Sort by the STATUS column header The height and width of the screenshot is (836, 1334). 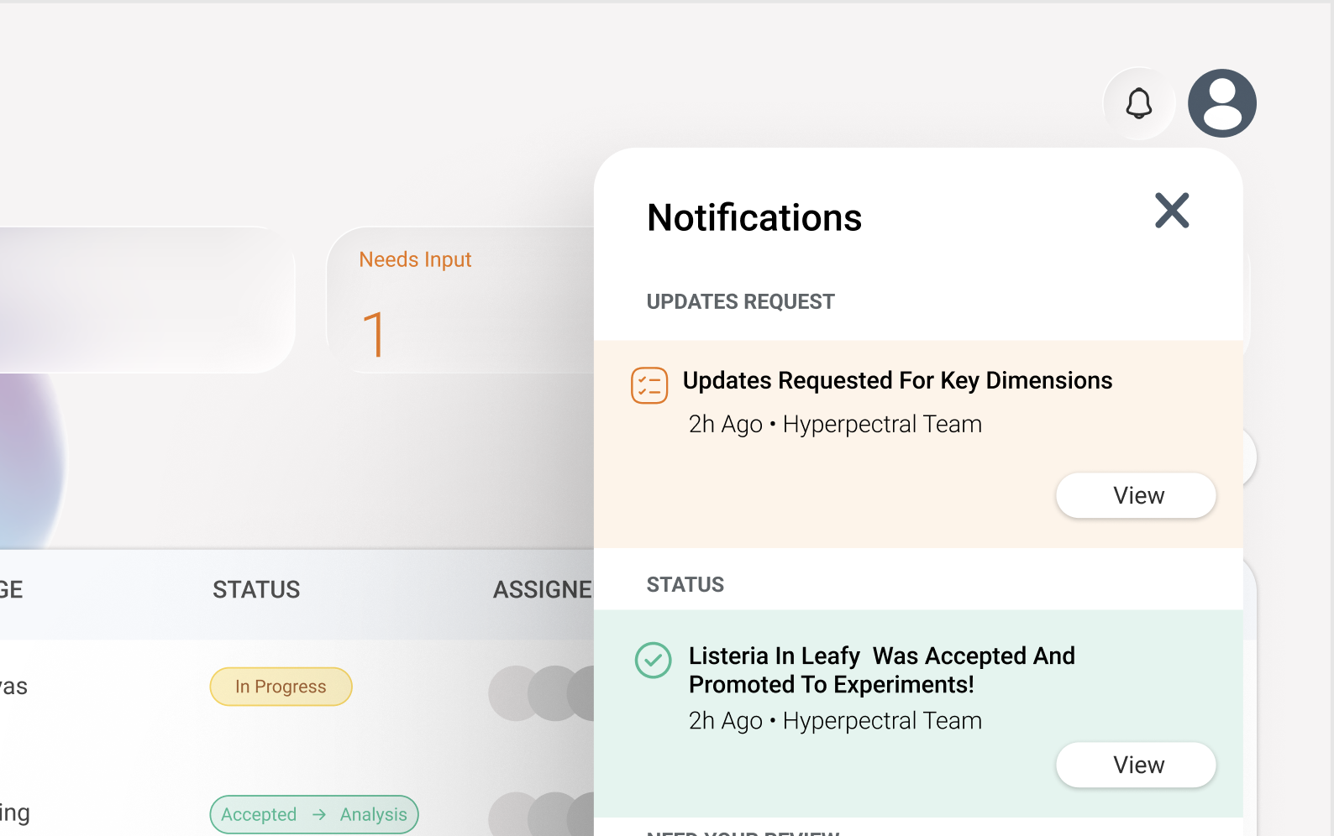coord(256,590)
